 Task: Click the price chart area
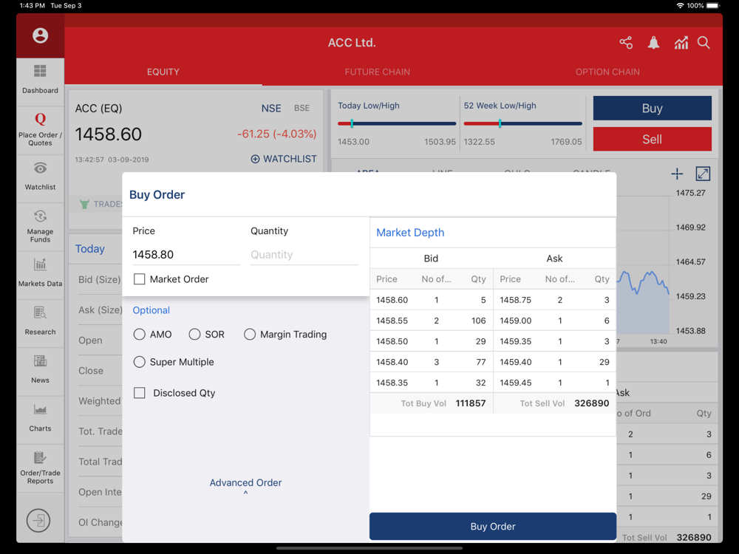click(x=643, y=301)
